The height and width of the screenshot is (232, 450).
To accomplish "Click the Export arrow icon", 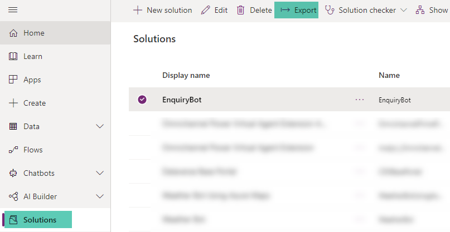I will pos(285,10).
